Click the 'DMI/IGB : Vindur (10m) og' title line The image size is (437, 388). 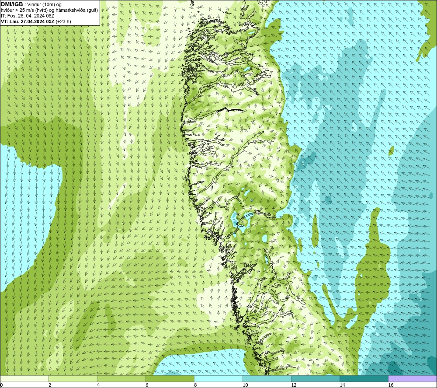(31, 4)
